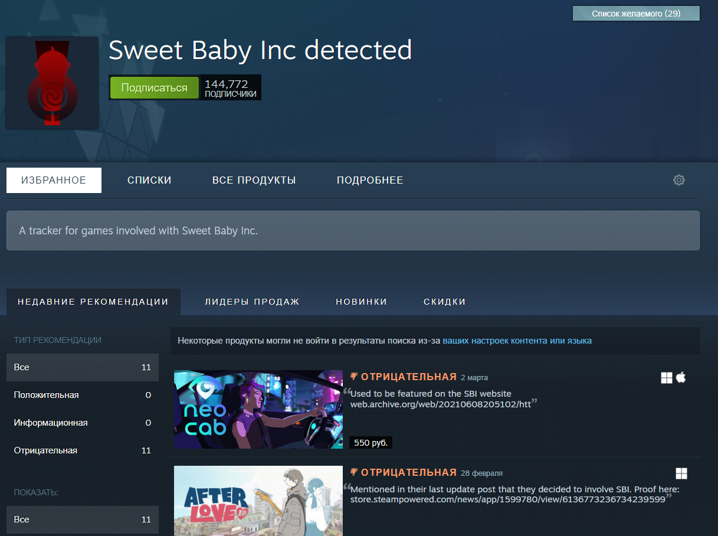The height and width of the screenshot is (536, 718).
Task: Click the Neo Cab review text about SBI website
Action: (x=441, y=399)
